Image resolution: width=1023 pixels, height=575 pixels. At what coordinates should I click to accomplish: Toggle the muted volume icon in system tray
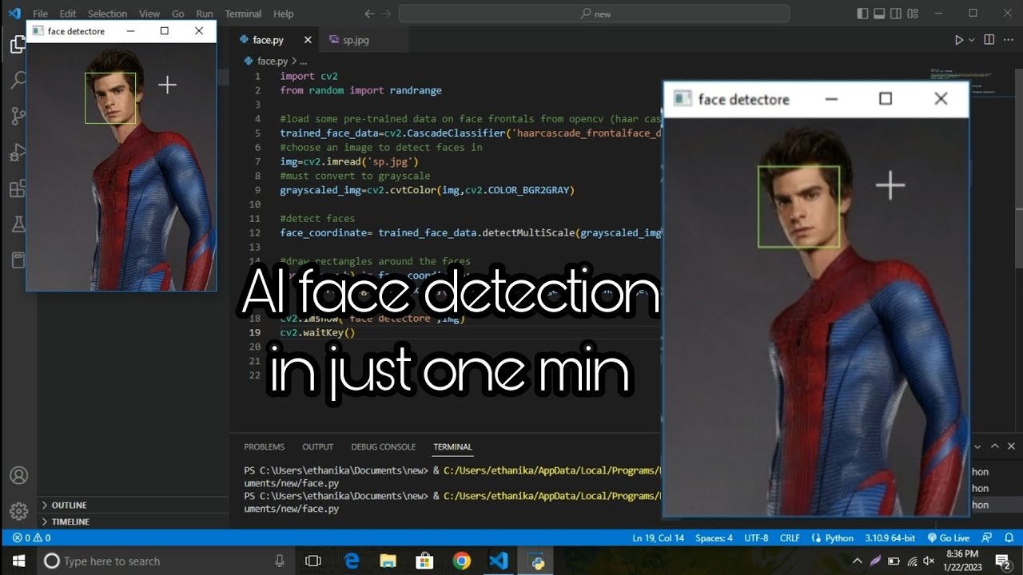tap(928, 561)
